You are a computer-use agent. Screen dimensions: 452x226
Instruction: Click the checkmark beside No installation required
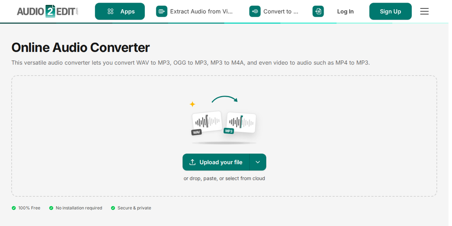(51, 208)
